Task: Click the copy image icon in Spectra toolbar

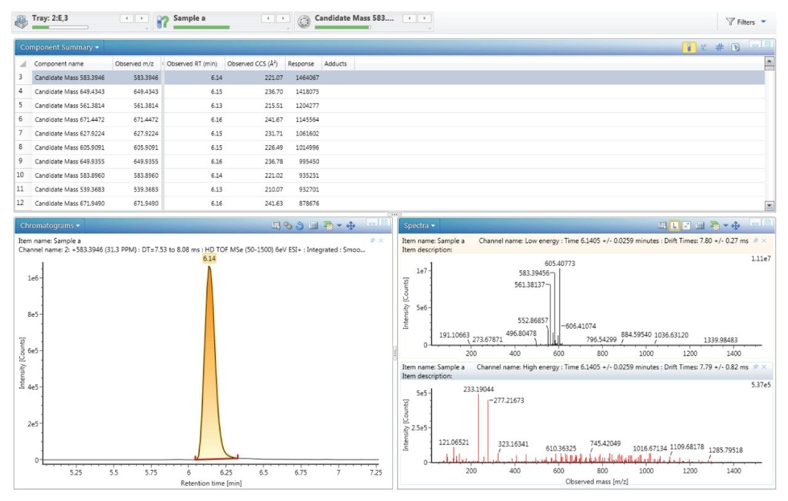Action: tap(715, 226)
